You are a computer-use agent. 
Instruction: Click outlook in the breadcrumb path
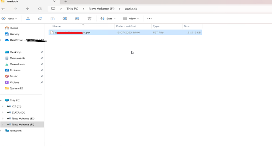click(x=131, y=9)
